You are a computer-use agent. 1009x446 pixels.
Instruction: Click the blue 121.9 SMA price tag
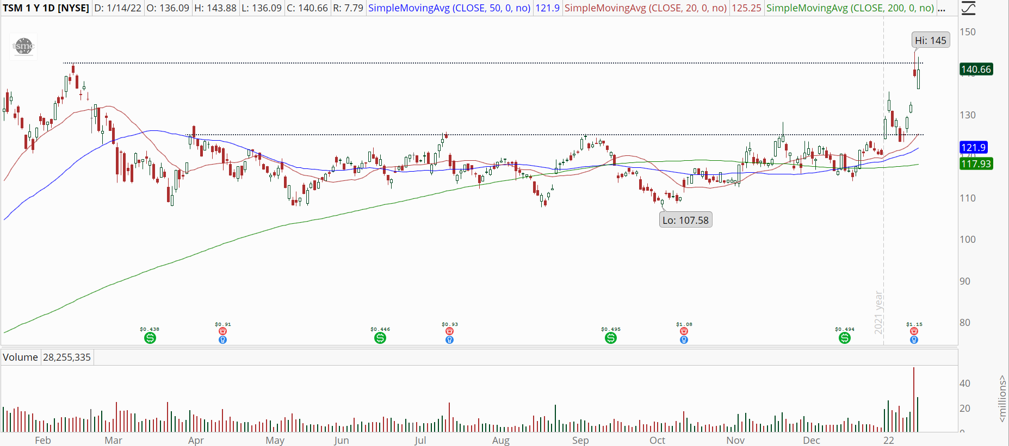[973, 147]
